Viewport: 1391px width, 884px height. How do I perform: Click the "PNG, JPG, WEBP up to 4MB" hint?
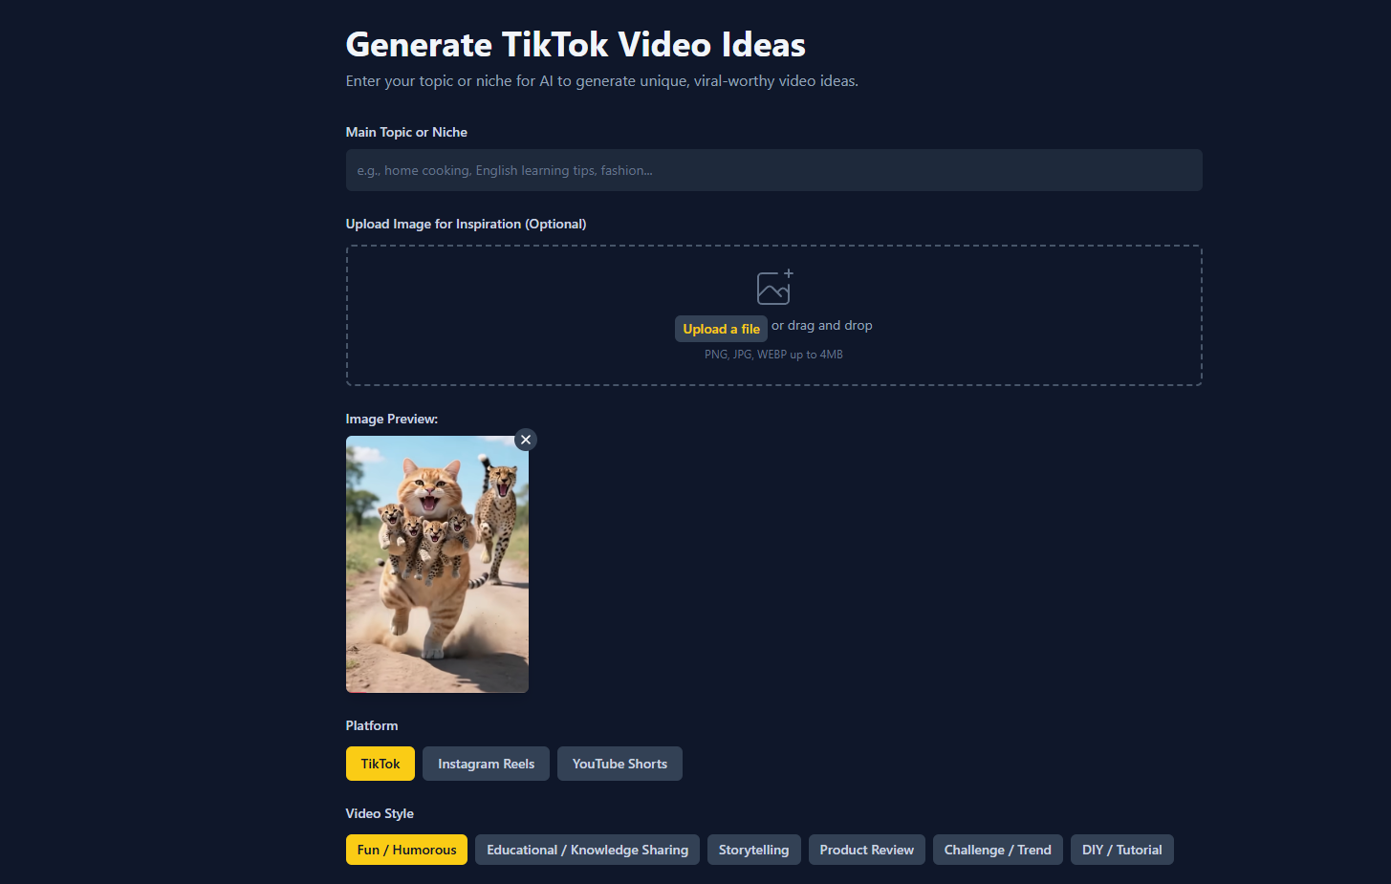(773, 355)
